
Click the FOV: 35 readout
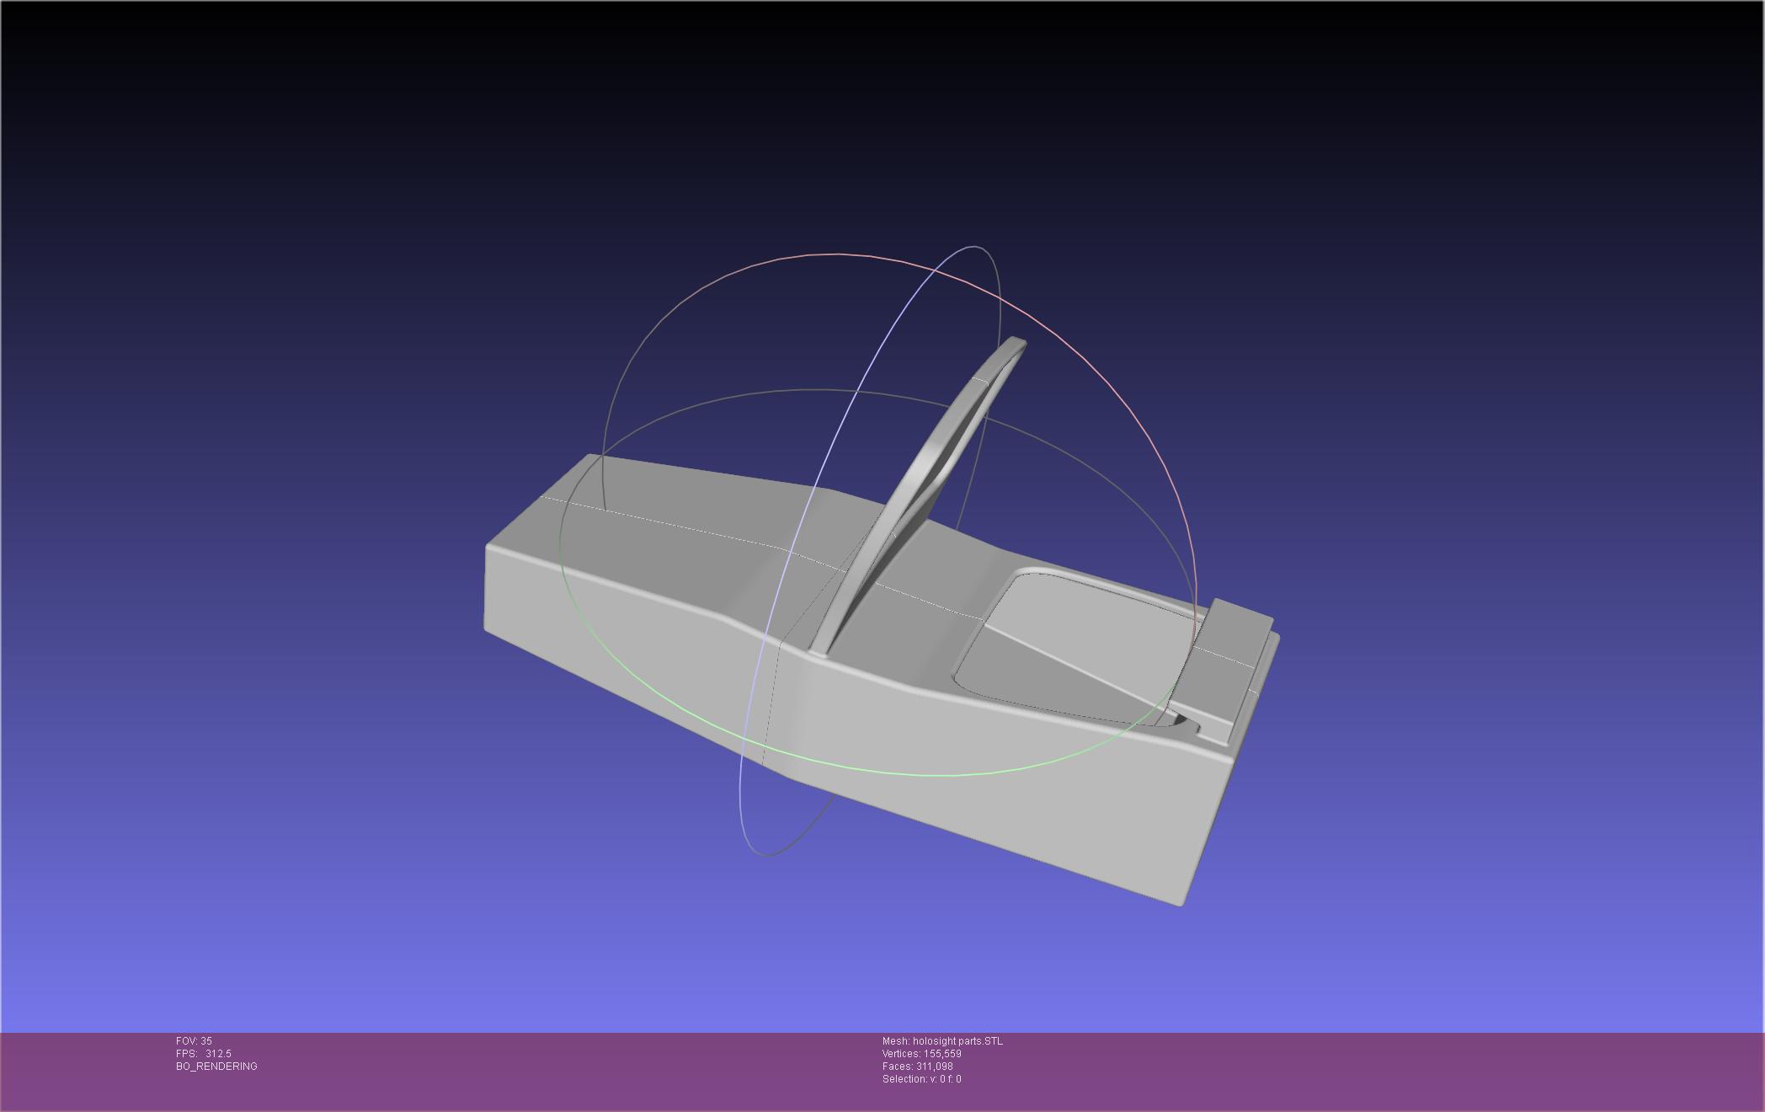point(194,1041)
